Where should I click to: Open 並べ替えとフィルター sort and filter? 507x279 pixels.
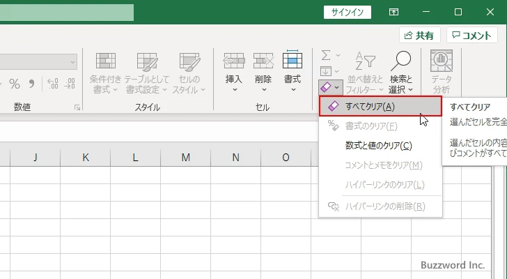pos(365,73)
